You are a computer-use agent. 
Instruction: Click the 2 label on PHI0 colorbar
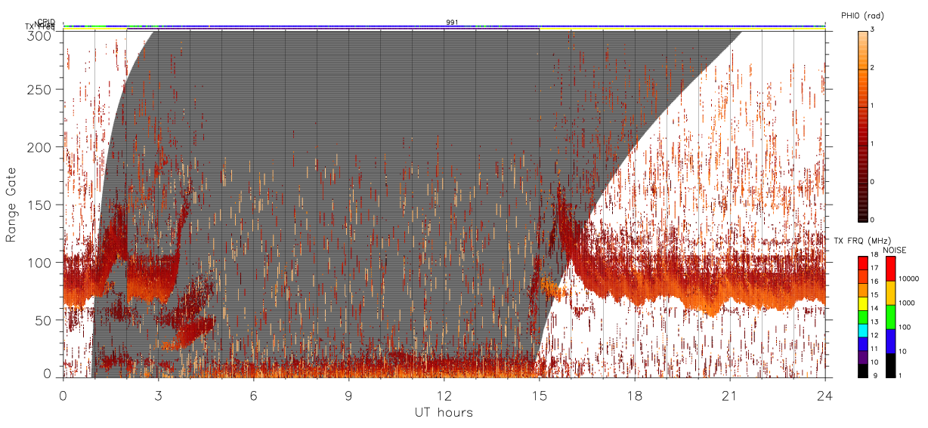(x=872, y=69)
